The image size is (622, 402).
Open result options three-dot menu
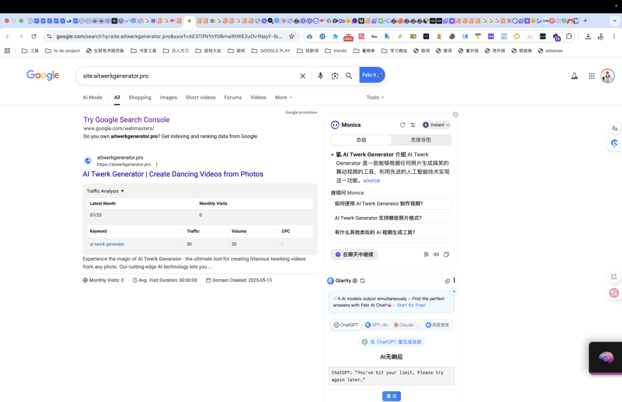157,164
